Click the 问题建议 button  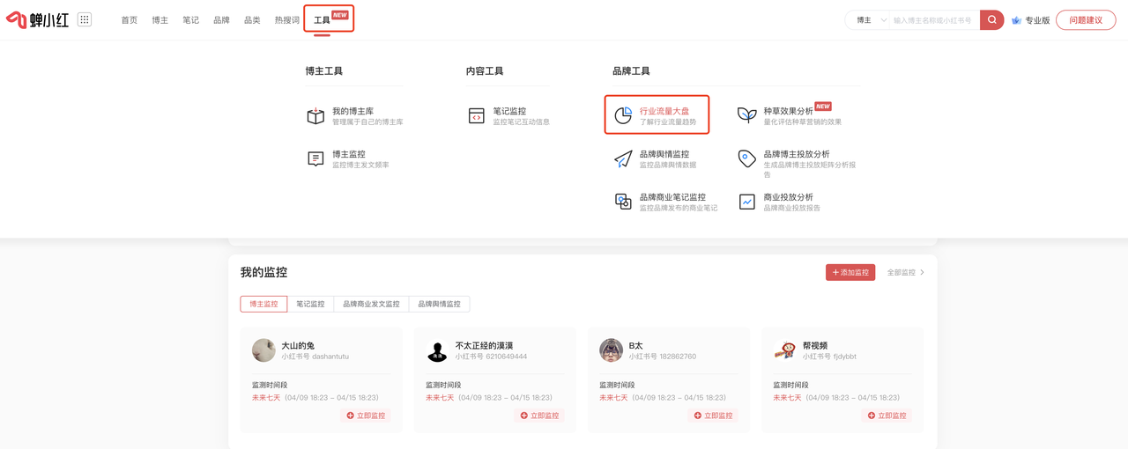(1086, 19)
